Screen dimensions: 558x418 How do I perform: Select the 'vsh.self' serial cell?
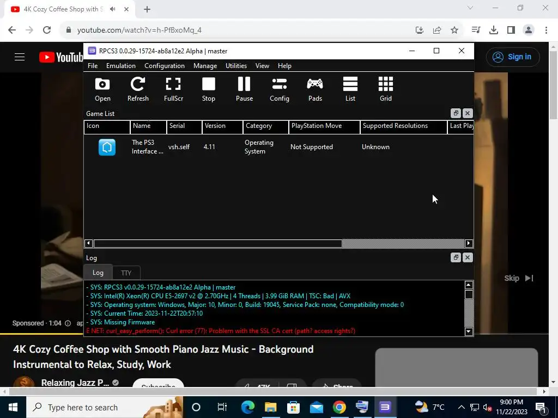179,147
